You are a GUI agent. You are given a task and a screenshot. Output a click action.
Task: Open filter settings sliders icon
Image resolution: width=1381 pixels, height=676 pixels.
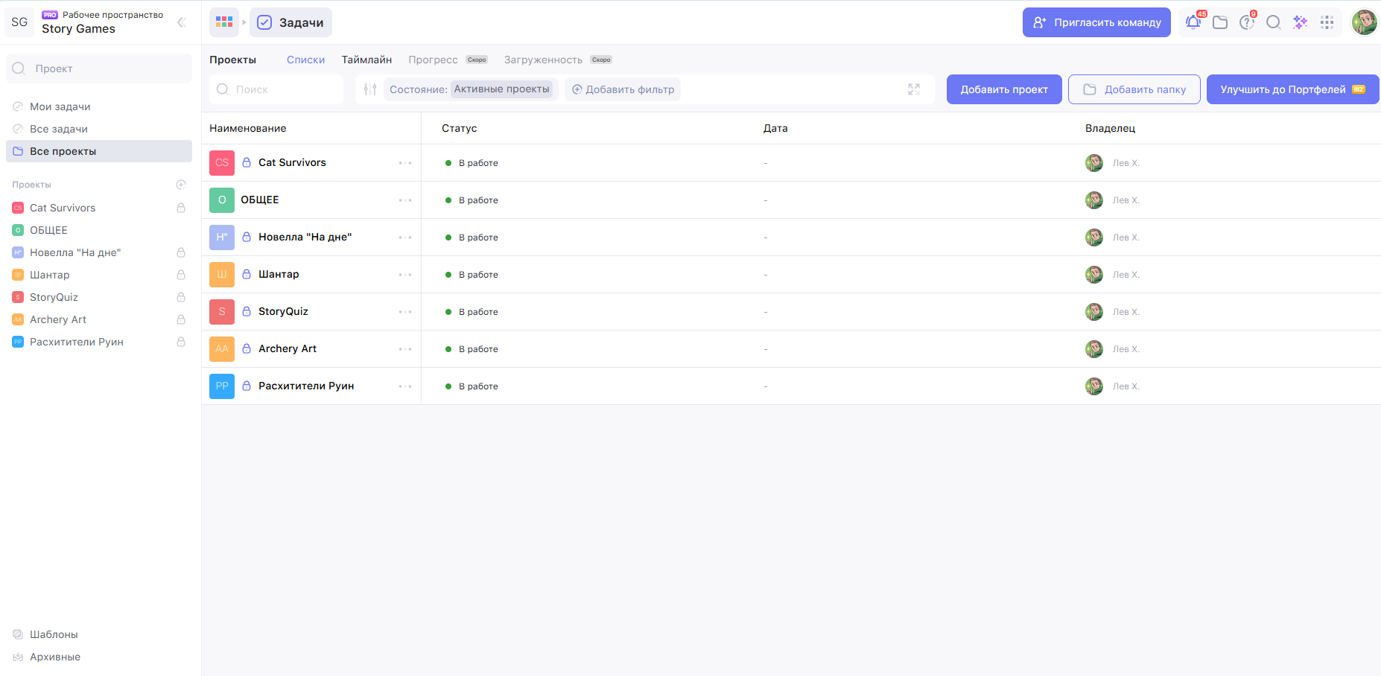point(370,89)
